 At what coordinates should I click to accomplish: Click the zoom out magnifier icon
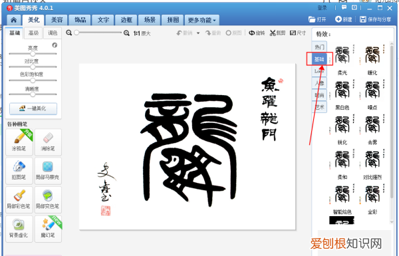(68, 33)
